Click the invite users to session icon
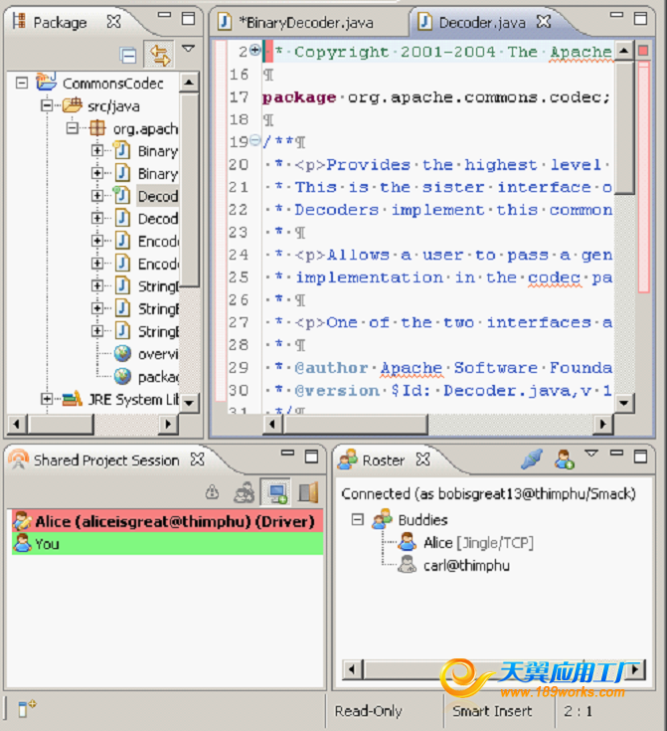 pos(244,492)
